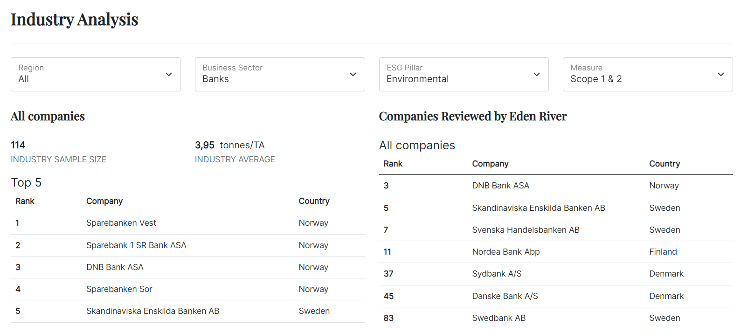Click the Company column header in reviewed companies table
Image resolution: width=741 pixels, height=333 pixels.
point(490,164)
